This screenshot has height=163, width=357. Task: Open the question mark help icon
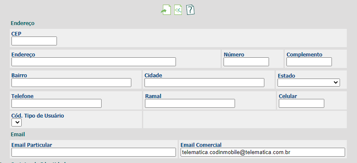(190, 10)
